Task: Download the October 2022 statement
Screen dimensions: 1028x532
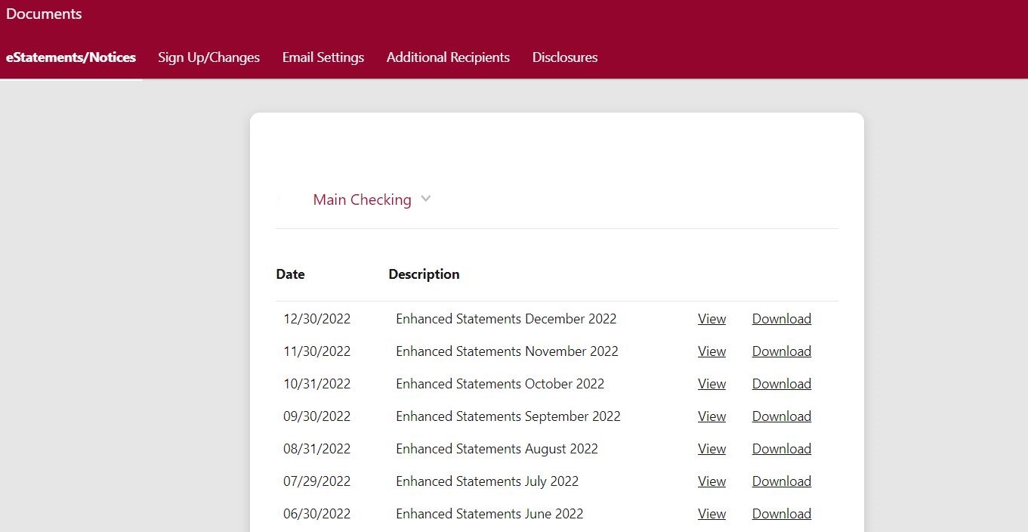Action: (x=781, y=384)
